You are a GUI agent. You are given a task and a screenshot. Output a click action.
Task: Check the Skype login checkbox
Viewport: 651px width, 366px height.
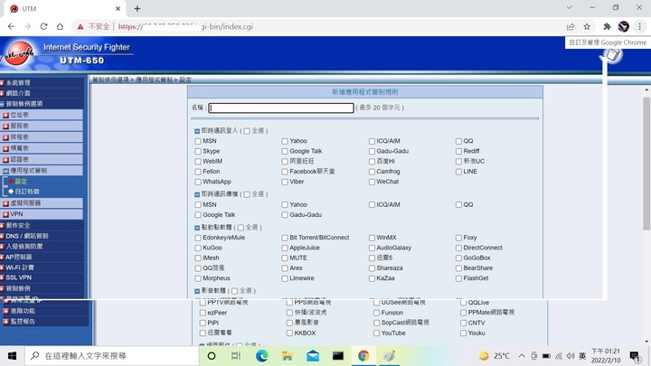tap(198, 152)
